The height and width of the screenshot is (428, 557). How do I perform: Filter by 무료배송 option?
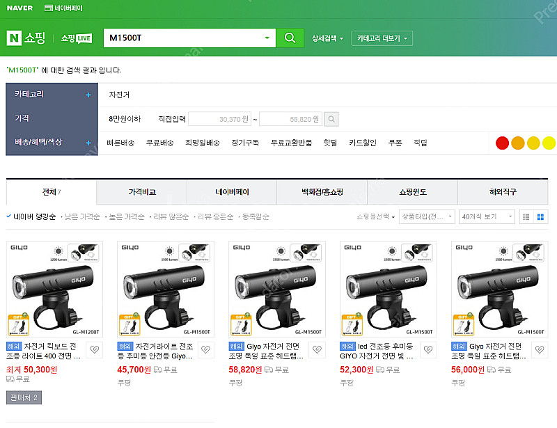pyautogui.click(x=159, y=143)
